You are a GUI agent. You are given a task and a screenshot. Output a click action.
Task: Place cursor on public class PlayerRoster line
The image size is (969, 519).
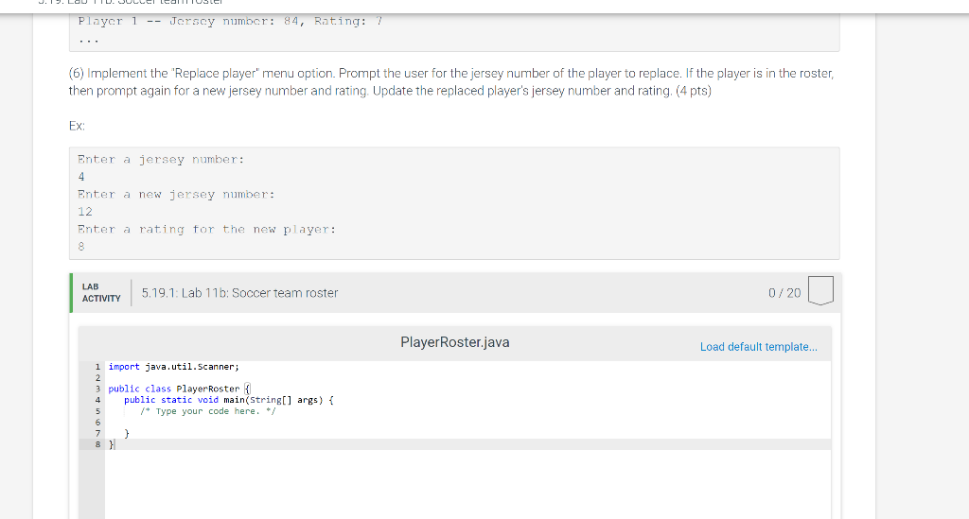[179, 389]
